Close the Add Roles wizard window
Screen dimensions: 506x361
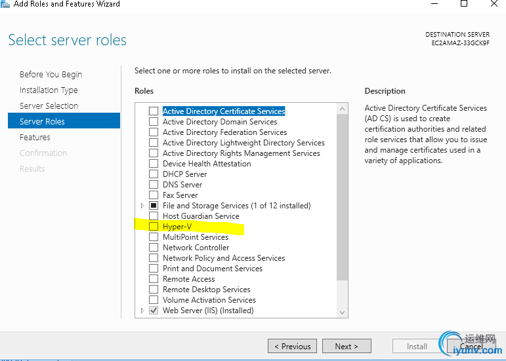tap(494, 4)
